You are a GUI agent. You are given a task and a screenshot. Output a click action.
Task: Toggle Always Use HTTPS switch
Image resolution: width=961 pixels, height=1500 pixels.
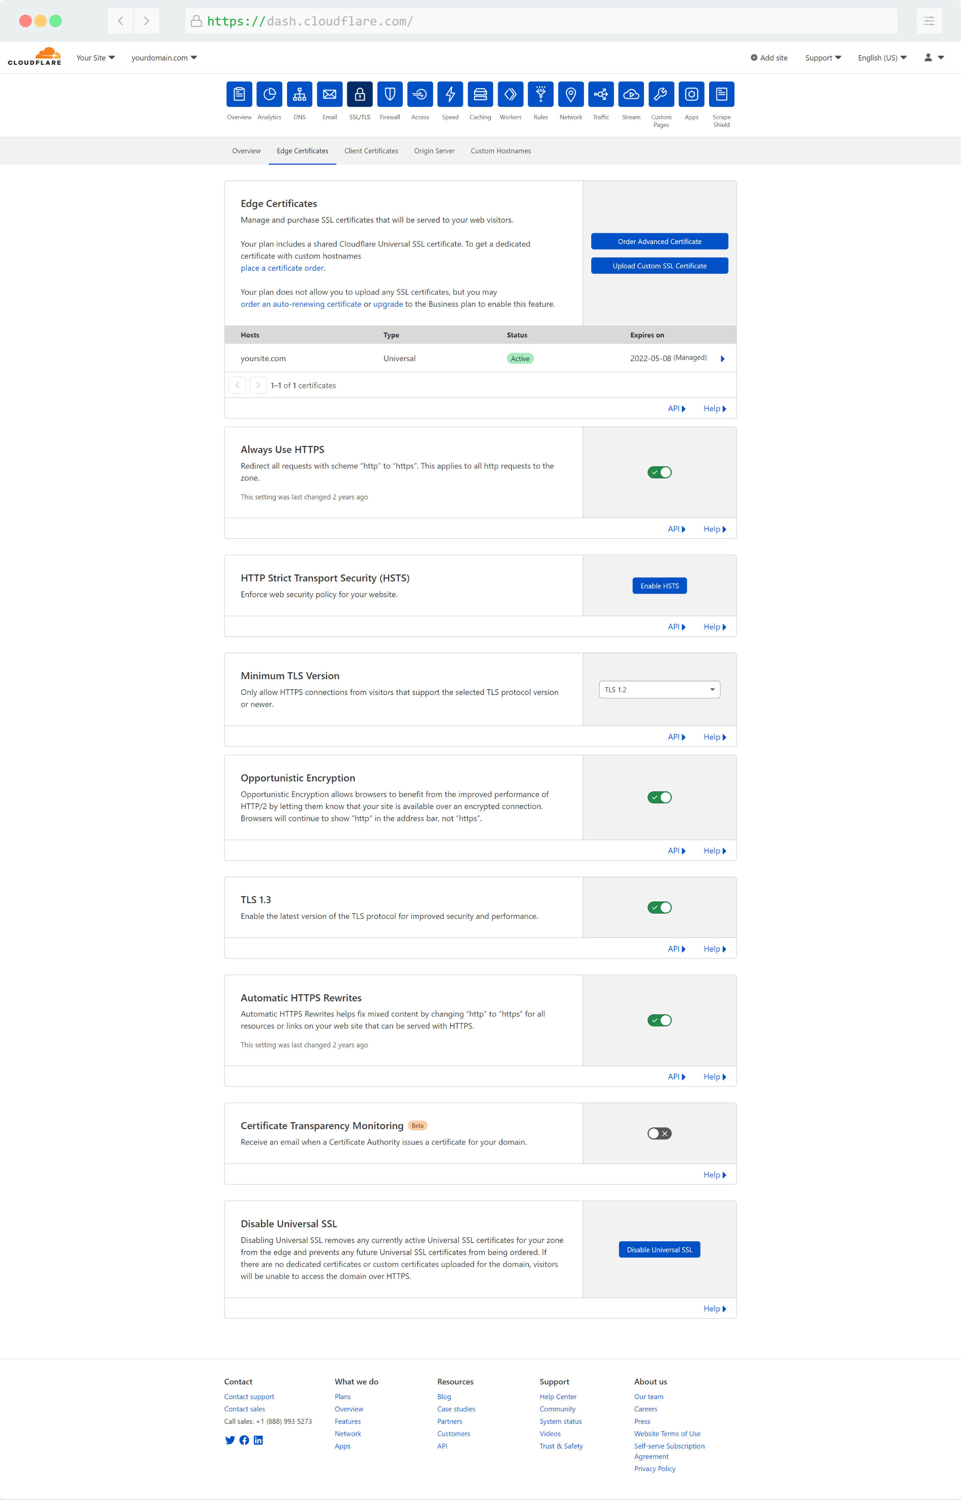coord(660,473)
